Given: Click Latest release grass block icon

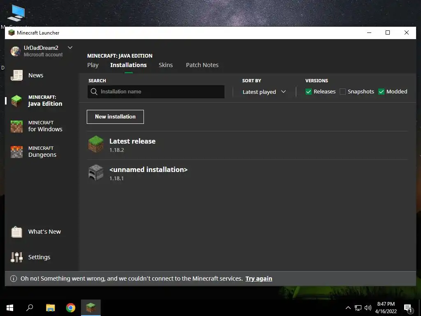Looking at the screenshot, I should (96, 144).
